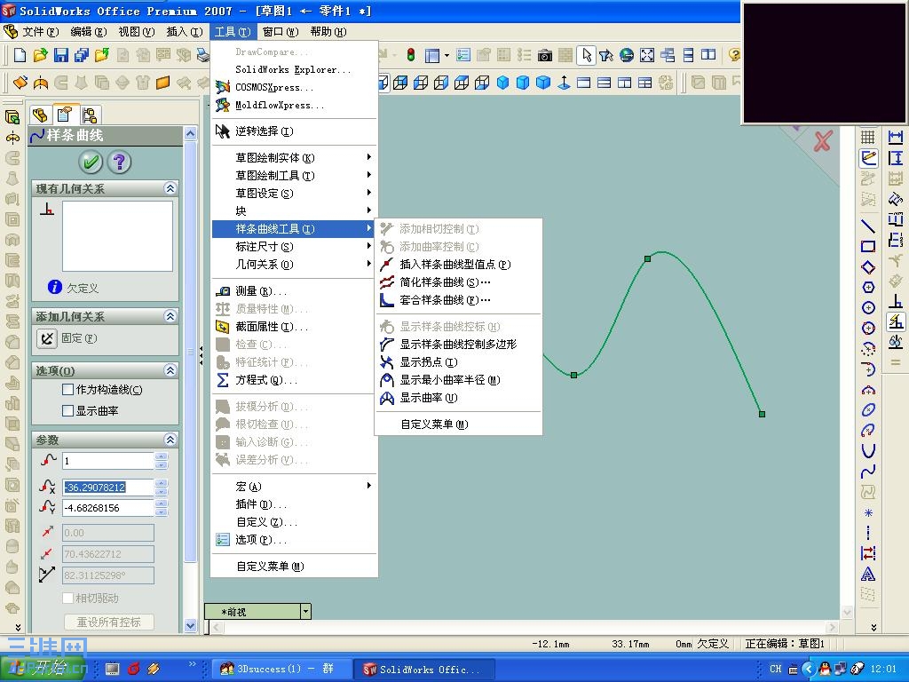Select the Spline sketch tool icon

(868, 472)
